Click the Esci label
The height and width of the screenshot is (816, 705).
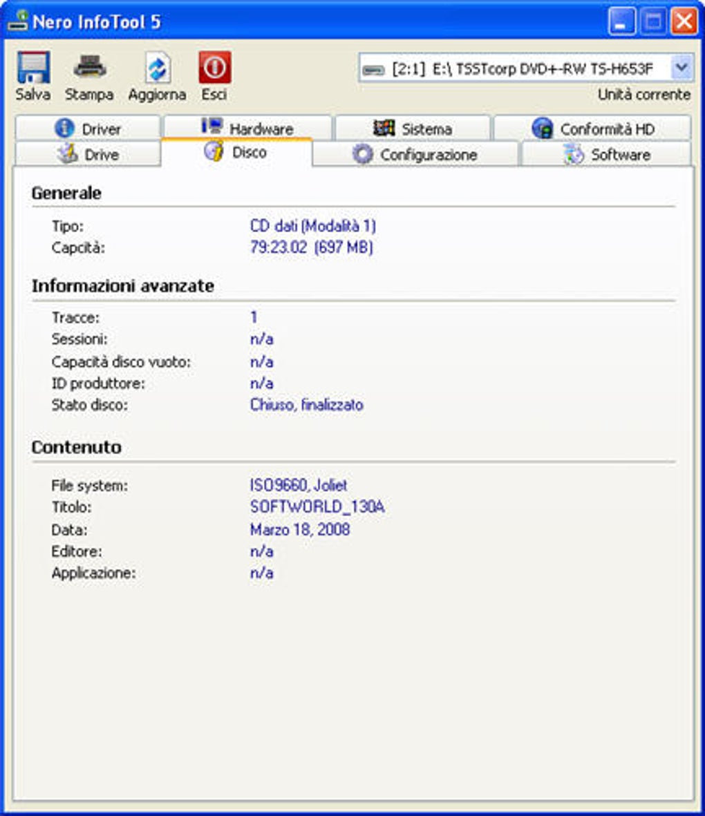pyautogui.click(x=214, y=94)
